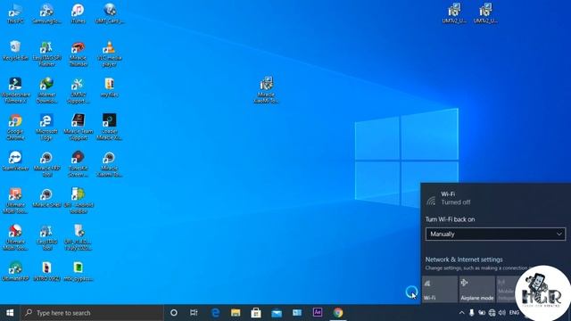Open the Turn Wi-Fi back on dropdown

[x=495, y=234]
